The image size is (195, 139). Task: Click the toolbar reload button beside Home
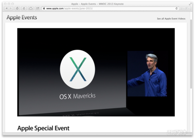[24, 8]
